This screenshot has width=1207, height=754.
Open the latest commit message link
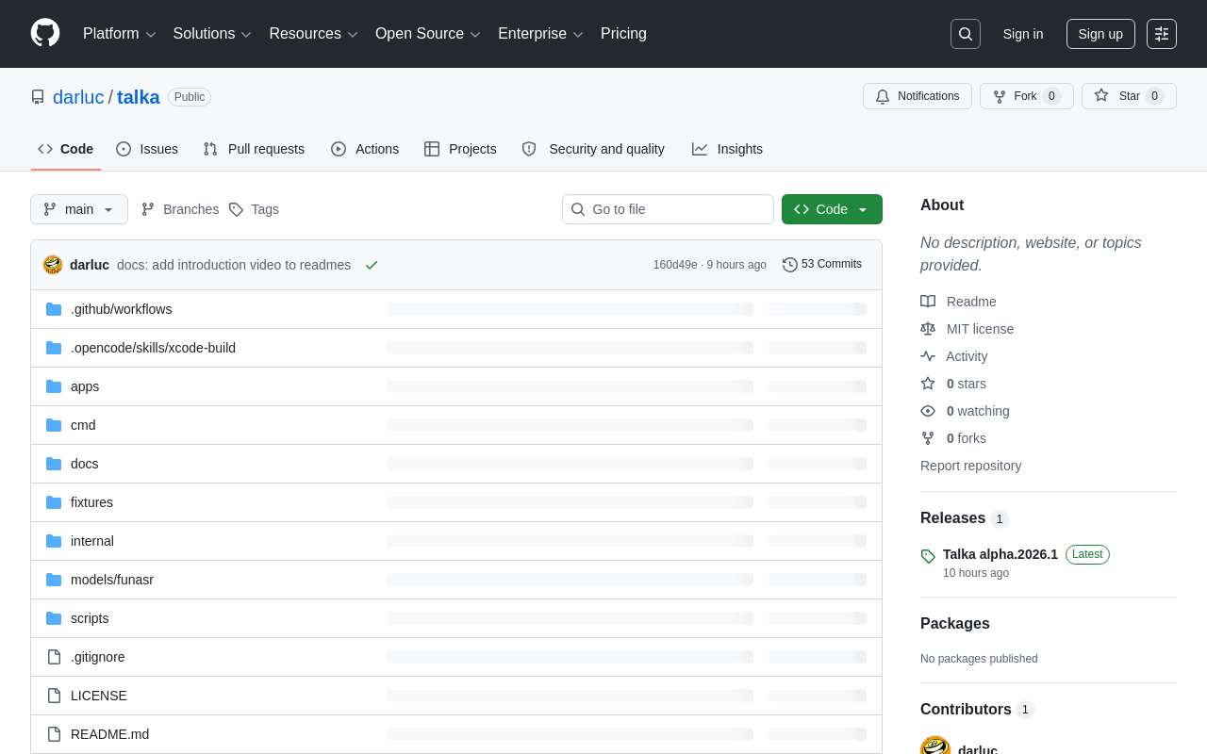pos(234,265)
